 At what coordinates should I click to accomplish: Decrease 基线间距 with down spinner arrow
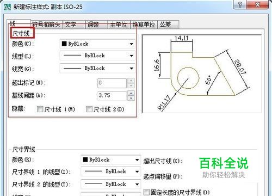(131, 98)
